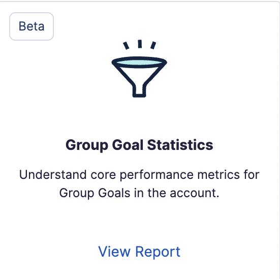Screen dimensions: 280x279
Task: Click the word 'Group' in bold title
Action: point(87,145)
